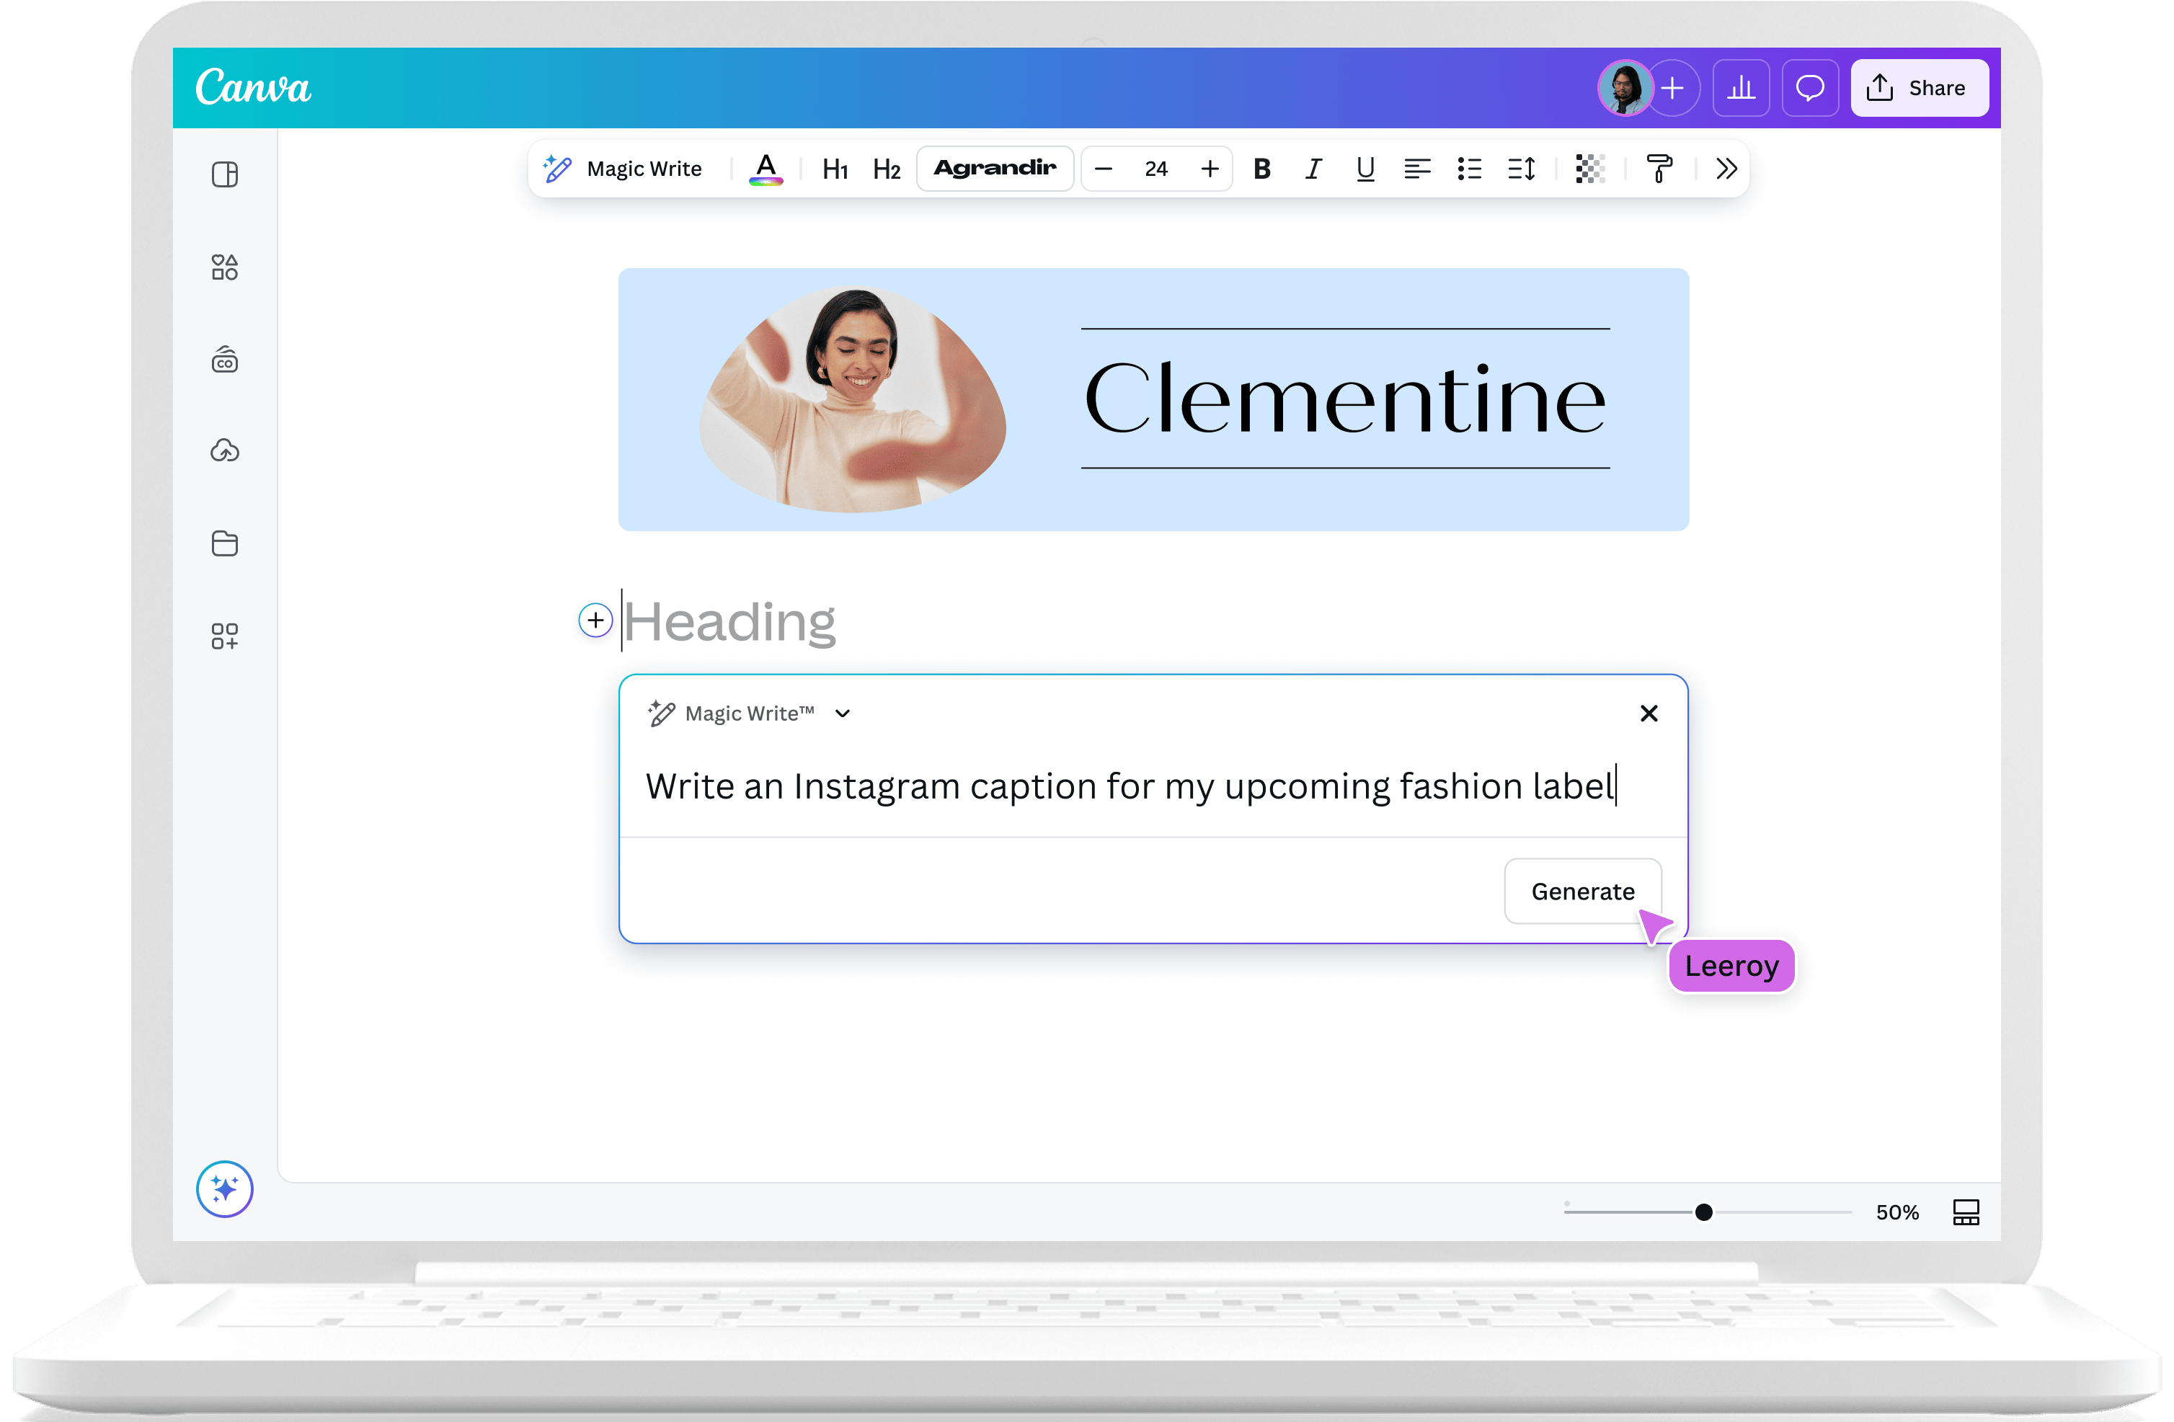Open the Apps sidebar icon
Viewport: 2174px width, 1422px height.
[x=225, y=636]
